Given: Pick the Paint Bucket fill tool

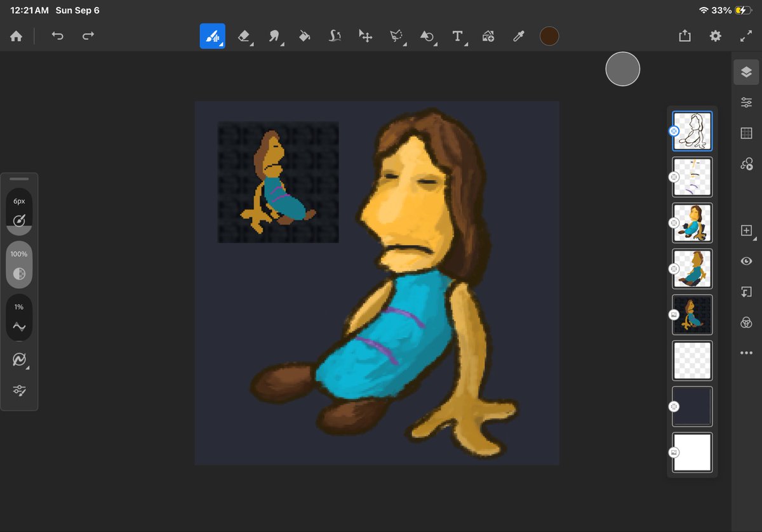Looking at the screenshot, I should click(304, 36).
